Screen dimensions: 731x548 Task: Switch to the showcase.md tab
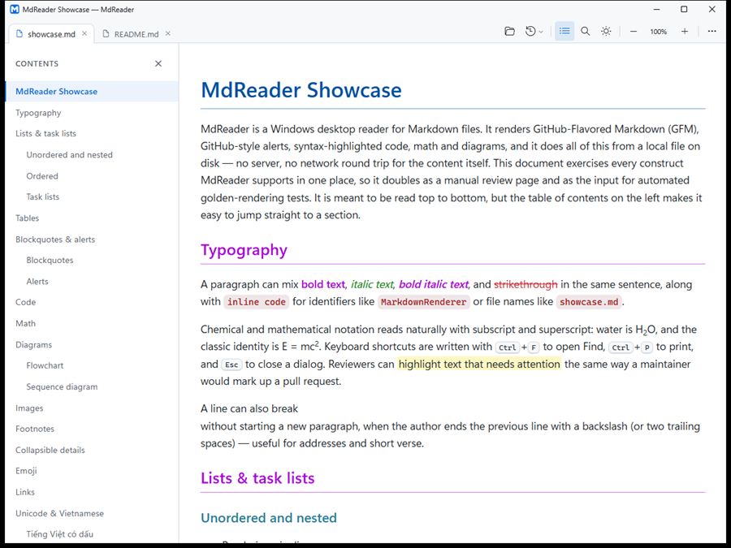pos(51,34)
